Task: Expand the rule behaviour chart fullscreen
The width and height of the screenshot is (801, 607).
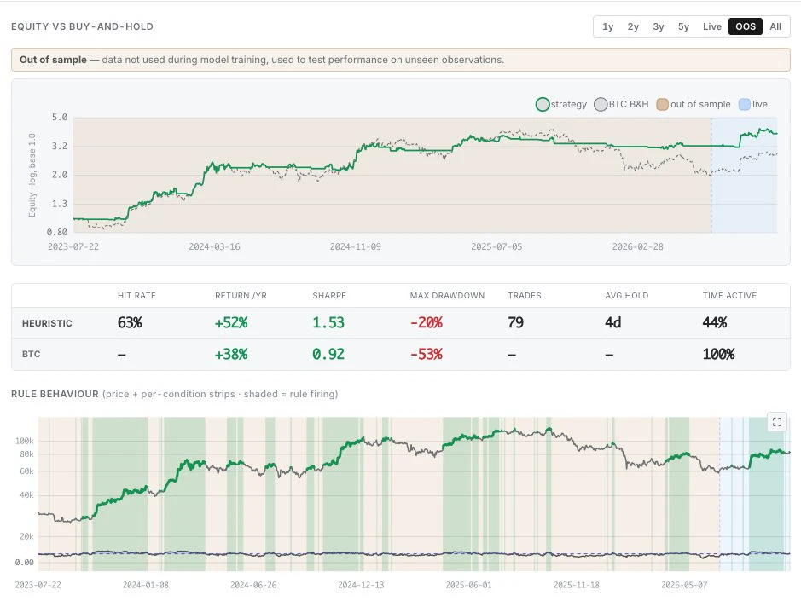Action: coord(777,422)
